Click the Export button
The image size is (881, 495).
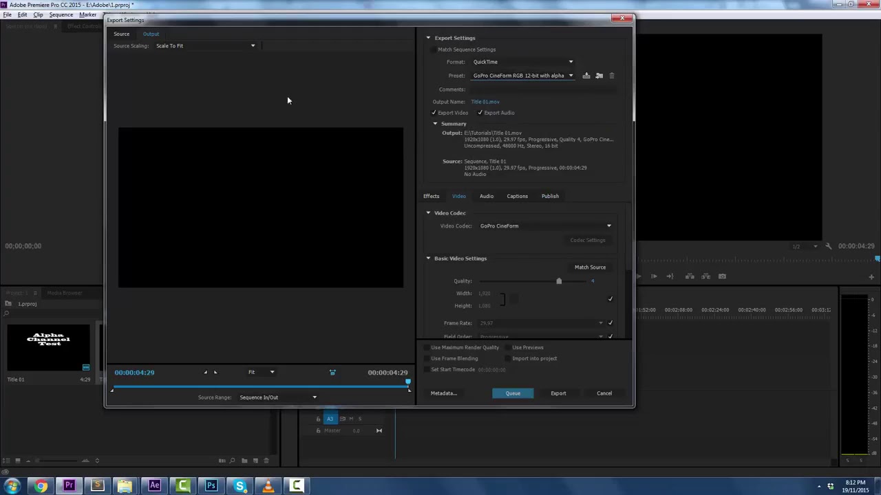point(558,393)
